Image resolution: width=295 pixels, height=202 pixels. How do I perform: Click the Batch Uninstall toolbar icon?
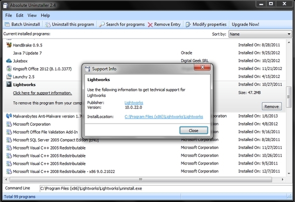tap(7, 24)
